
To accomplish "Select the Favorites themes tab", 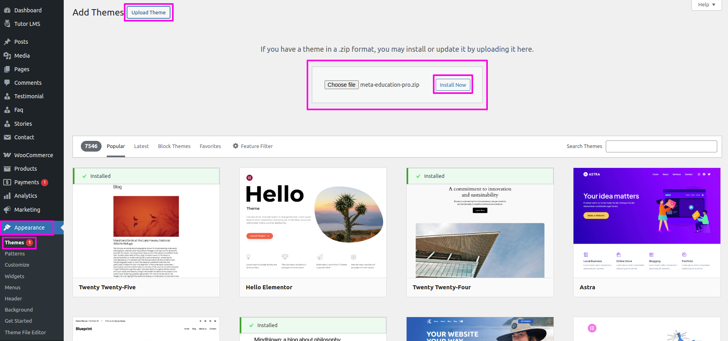I will click(x=210, y=146).
